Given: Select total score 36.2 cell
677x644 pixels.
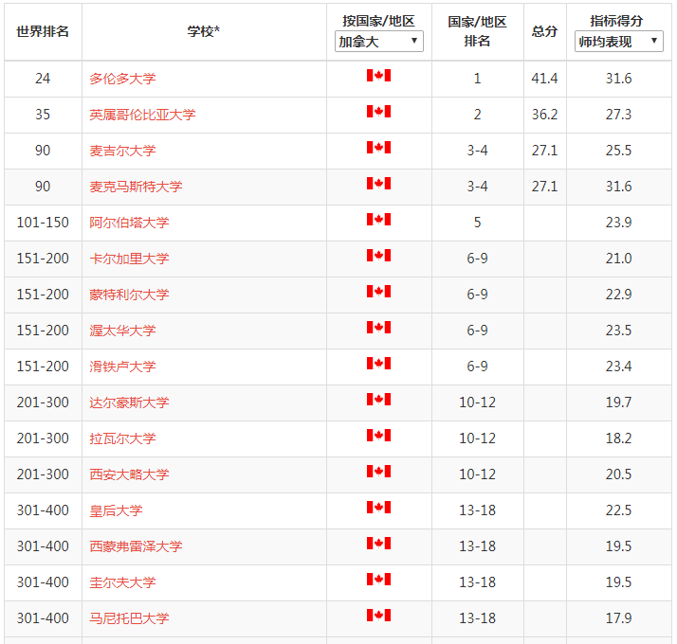Looking at the screenshot, I should click(544, 115).
